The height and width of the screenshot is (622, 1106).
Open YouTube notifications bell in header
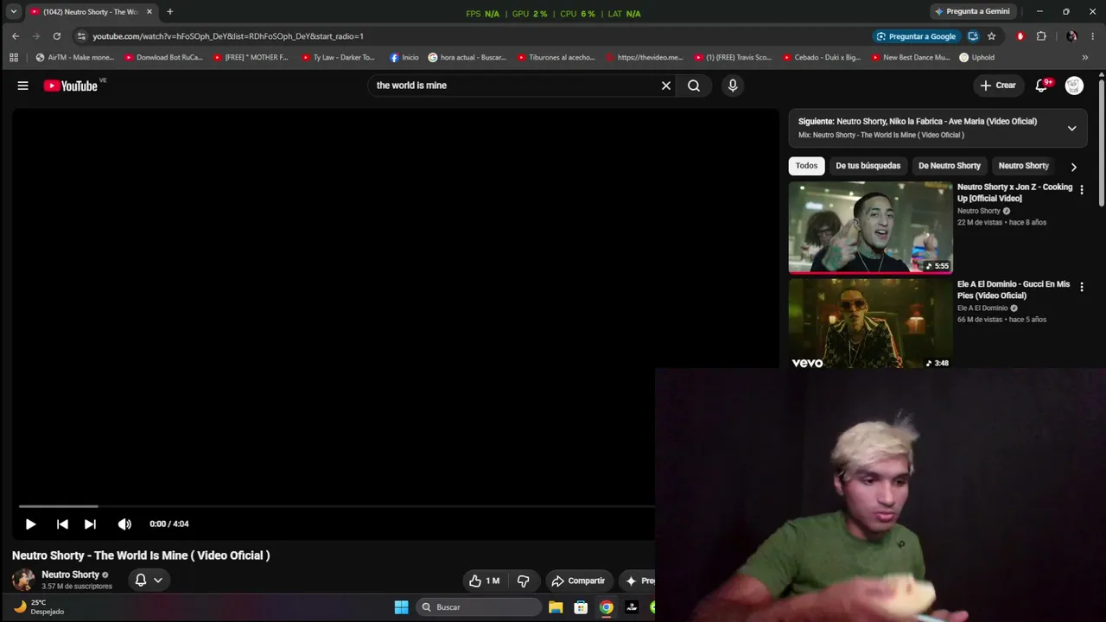(x=1042, y=86)
